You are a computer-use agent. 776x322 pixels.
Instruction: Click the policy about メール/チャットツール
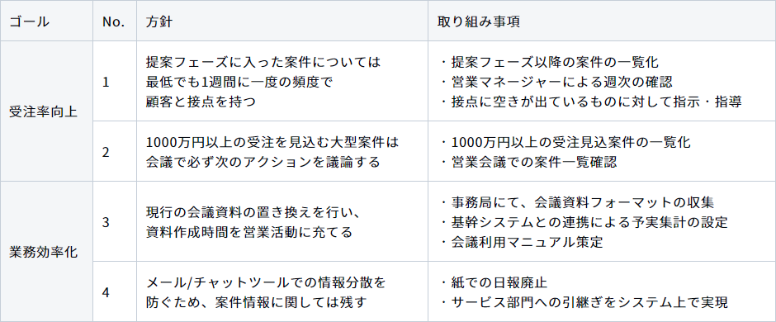tap(267, 291)
